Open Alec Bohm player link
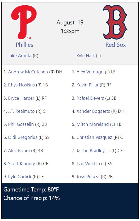 19,151
